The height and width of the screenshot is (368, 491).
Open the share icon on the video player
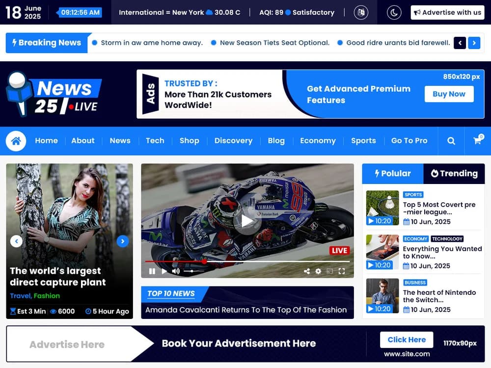point(306,270)
